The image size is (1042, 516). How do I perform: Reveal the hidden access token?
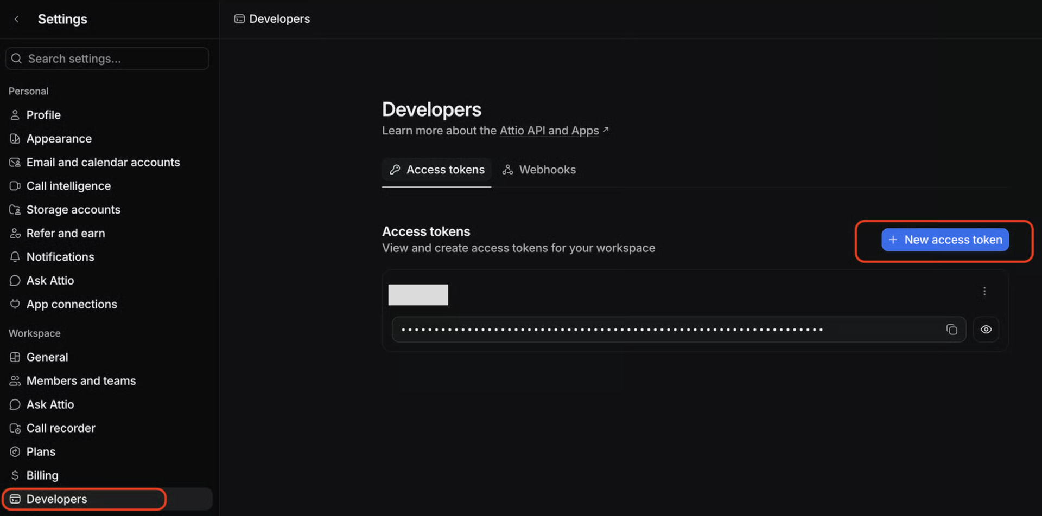986,330
